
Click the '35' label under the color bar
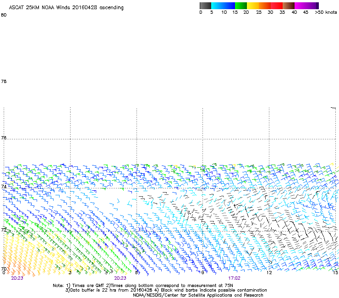click(282, 12)
